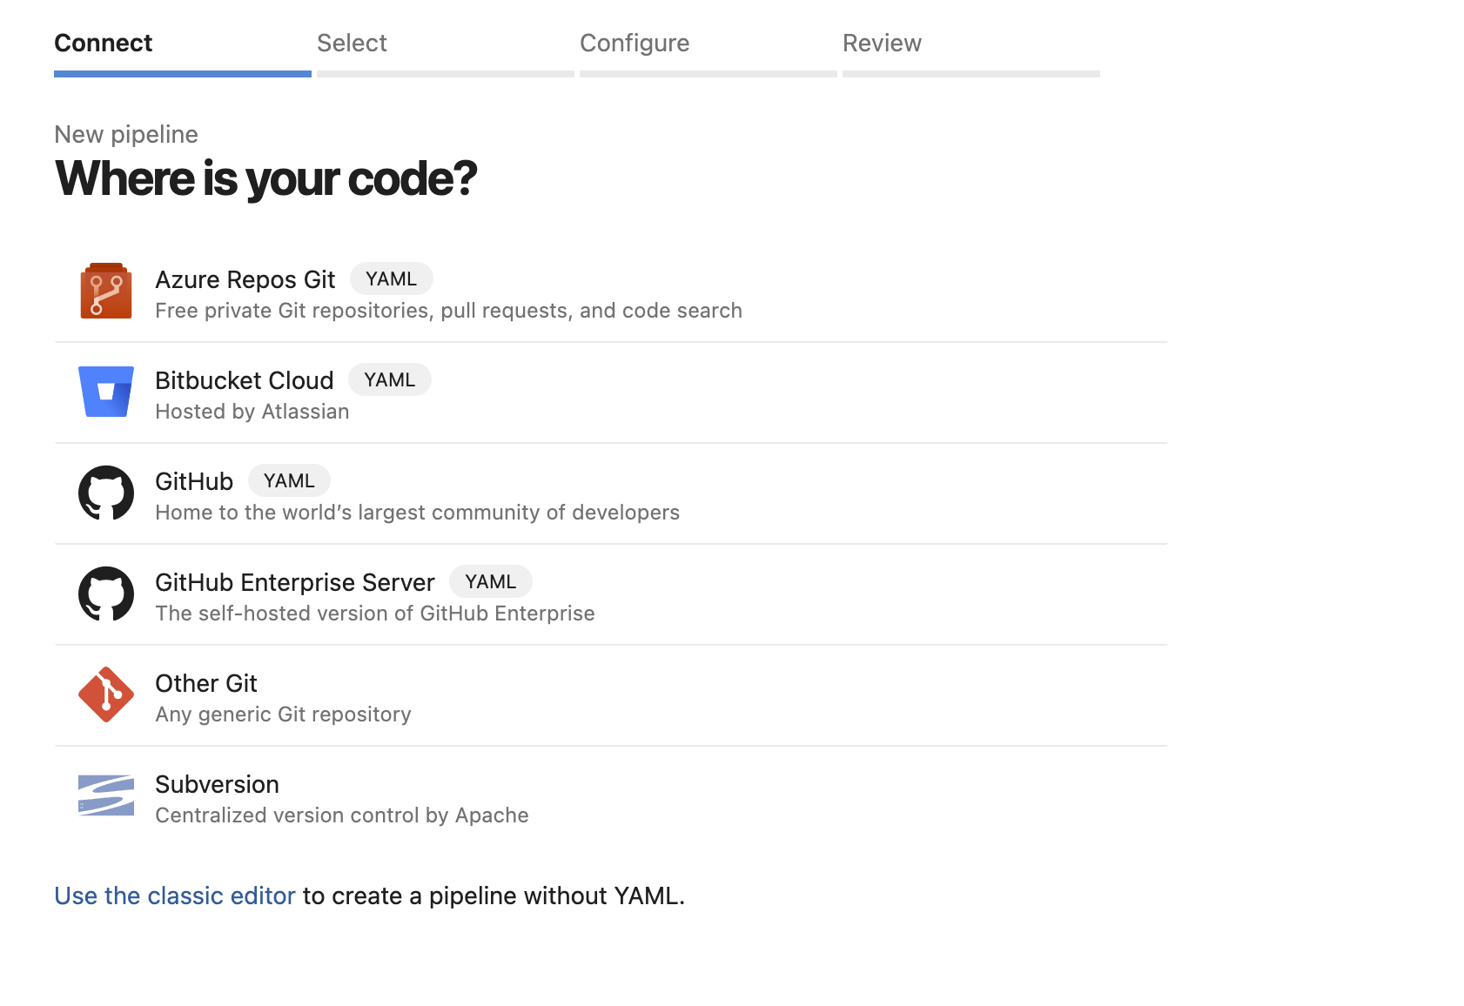Click the 'Where is your code?' heading

click(265, 178)
